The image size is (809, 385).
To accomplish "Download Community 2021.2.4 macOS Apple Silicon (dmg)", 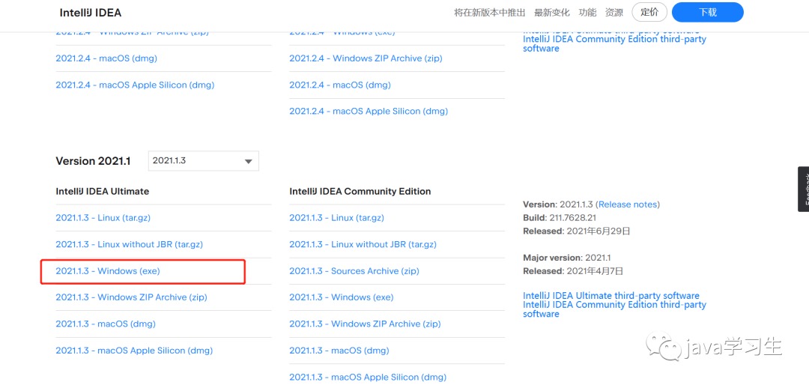I will [369, 111].
